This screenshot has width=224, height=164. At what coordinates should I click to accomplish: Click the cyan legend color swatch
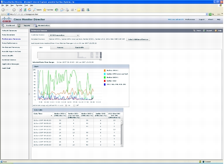(105, 74)
